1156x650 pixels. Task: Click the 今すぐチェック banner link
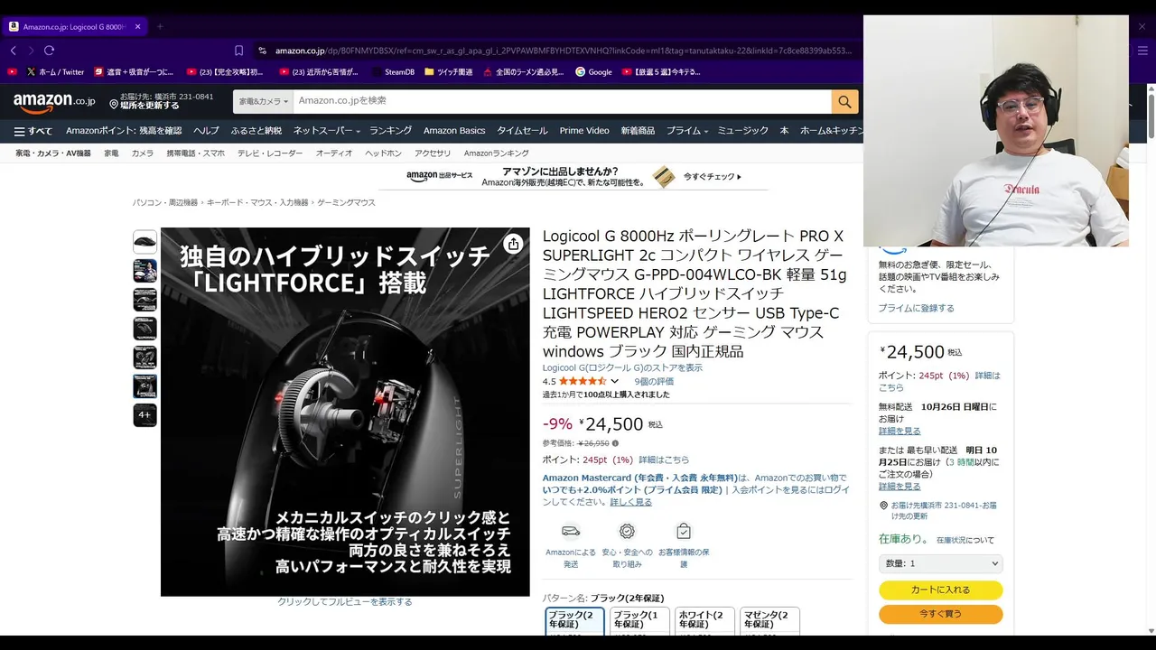pos(713,177)
